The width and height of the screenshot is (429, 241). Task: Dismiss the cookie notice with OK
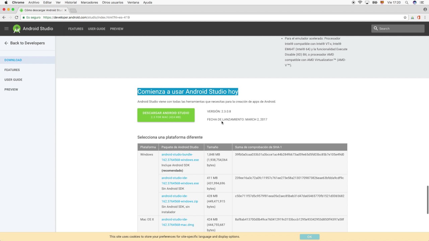pos(309,237)
